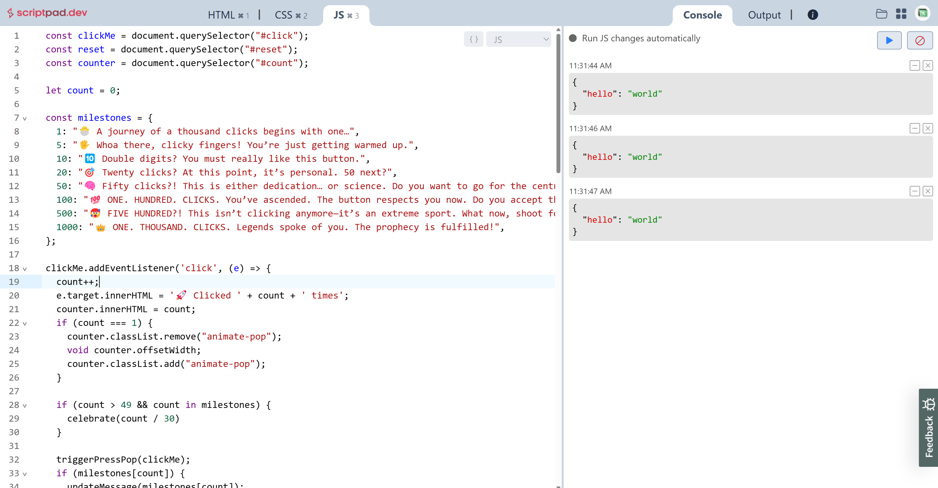Image resolution: width=938 pixels, height=488 pixels.
Task: Run the JS with the play button
Action: (889, 40)
